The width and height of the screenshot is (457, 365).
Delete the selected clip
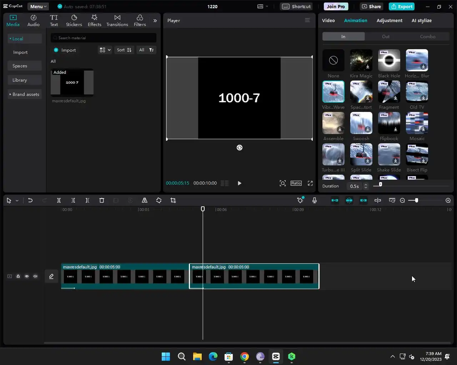102,200
